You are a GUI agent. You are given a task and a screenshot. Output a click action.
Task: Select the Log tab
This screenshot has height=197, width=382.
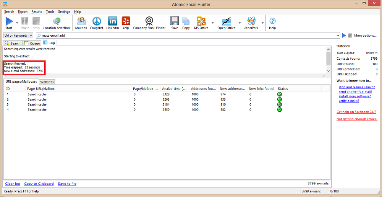point(49,43)
